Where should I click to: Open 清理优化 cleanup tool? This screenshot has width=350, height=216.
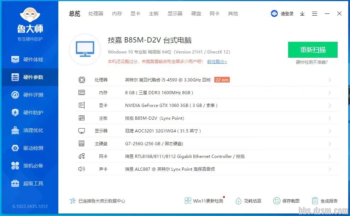[x=30, y=130]
